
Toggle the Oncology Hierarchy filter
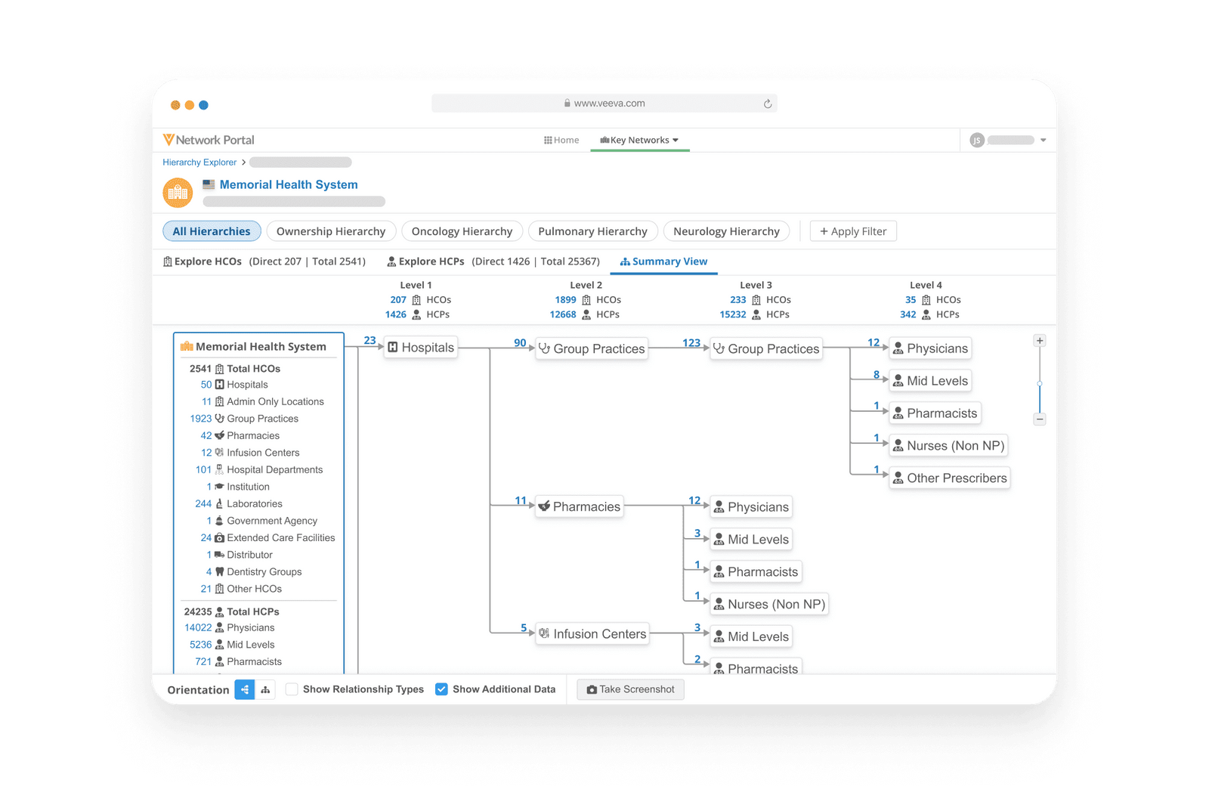pyautogui.click(x=462, y=231)
